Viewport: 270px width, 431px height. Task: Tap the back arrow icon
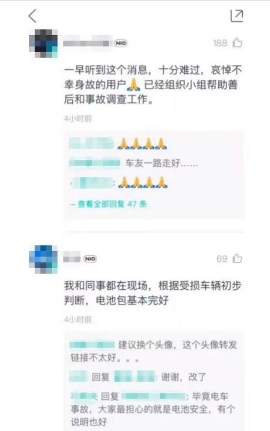(x=33, y=16)
